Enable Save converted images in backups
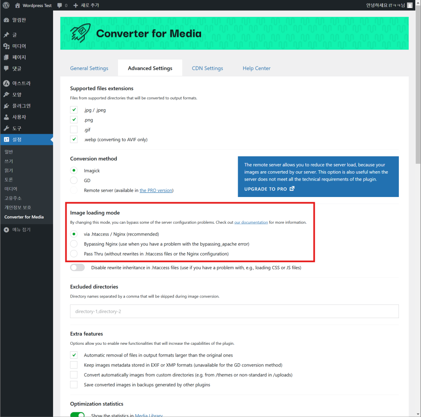 coord(74,385)
